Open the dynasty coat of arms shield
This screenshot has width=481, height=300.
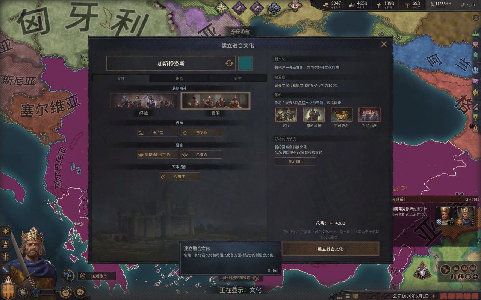6,269
